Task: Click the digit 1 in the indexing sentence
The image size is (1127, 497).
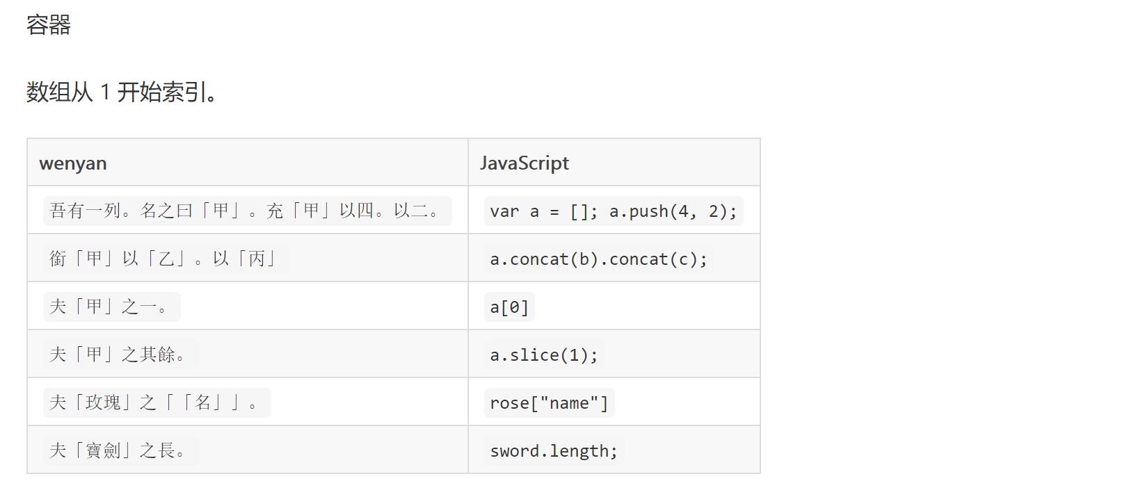Action: [105, 92]
